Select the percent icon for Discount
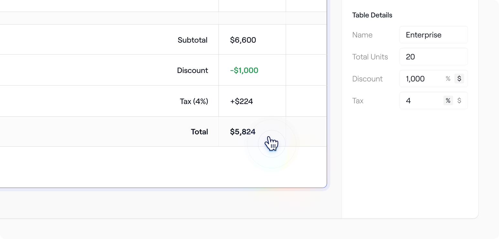The width and height of the screenshot is (499, 239). click(x=448, y=78)
